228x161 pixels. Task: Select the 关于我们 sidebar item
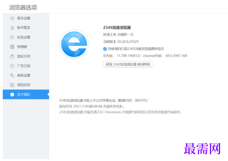[x=26, y=94]
